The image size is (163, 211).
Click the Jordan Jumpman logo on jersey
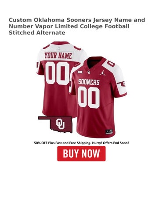pyautogui.click(x=102, y=73)
